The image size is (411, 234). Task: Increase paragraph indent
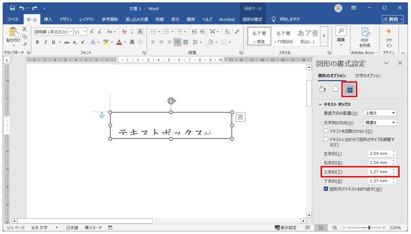click(202, 32)
